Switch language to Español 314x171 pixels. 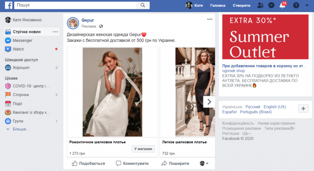tap(229, 112)
